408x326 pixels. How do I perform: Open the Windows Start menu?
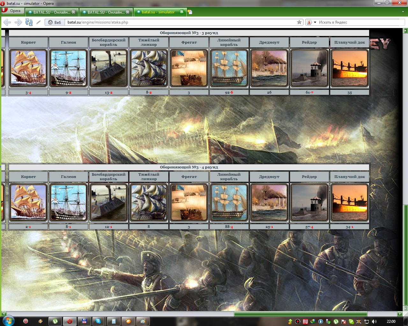pos(8,321)
